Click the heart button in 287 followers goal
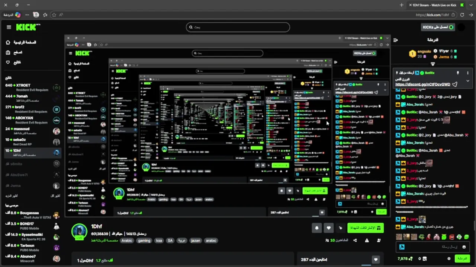Screen dimensions: 476x267 pos(376,260)
